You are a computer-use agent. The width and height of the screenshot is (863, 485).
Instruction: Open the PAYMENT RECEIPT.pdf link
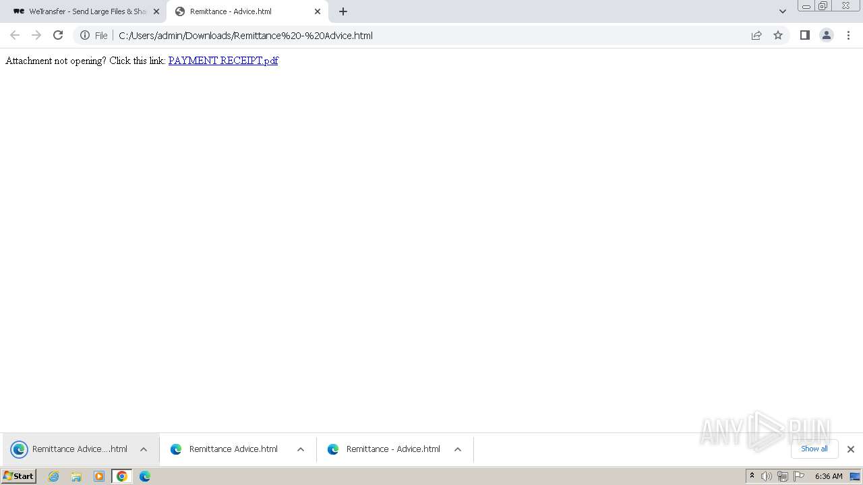[223, 61]
